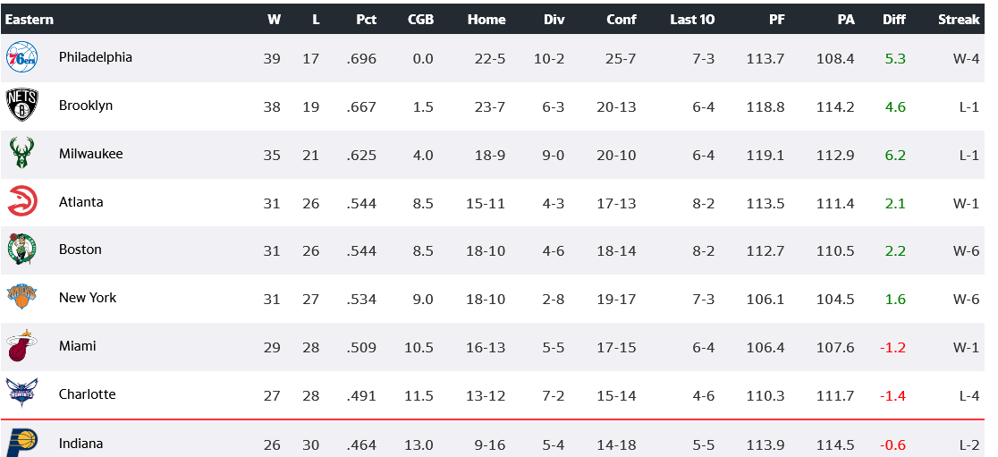The width and height of the screenshot is (998, 457).
Task: Click the Brooklyn Nets logo
Action: pos(22,106)
